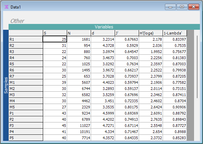Click cell with value 0.8704
Viewport: 203px width, 144px height.
pos(175,101)
